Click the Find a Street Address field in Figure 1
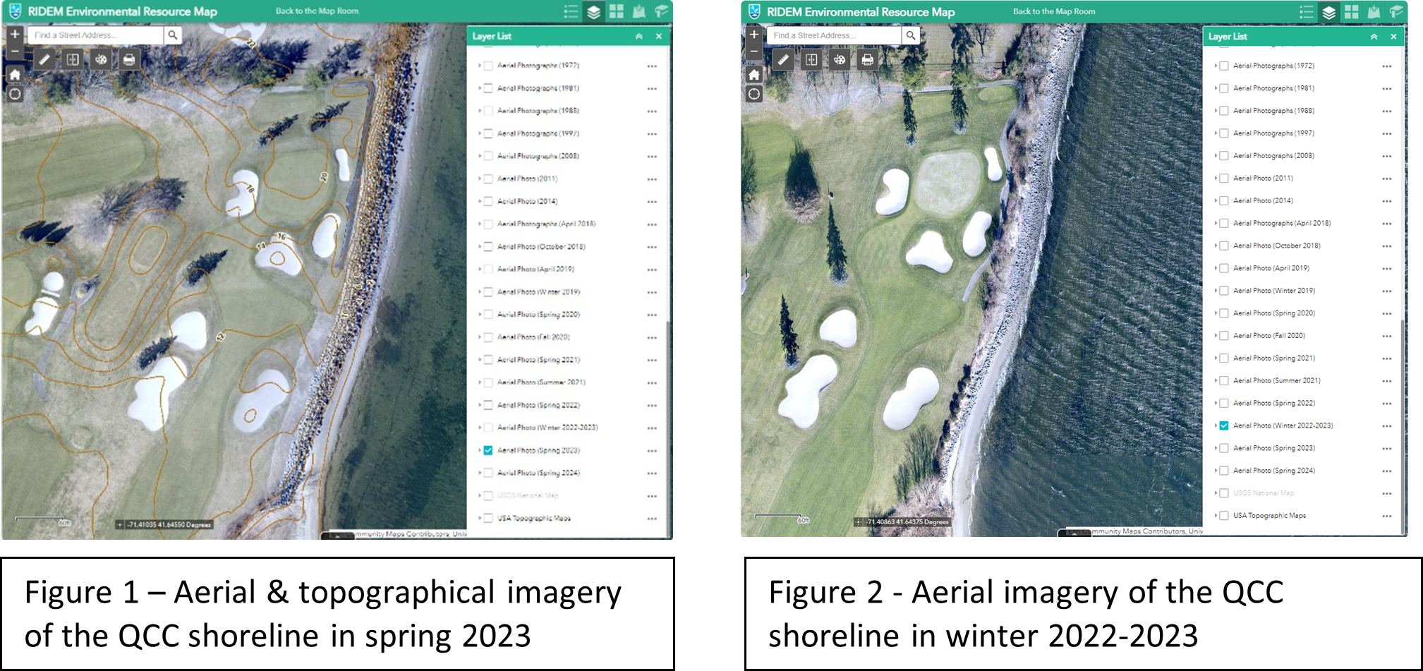The image size is (1423, 671). click(x=95, y=35)
